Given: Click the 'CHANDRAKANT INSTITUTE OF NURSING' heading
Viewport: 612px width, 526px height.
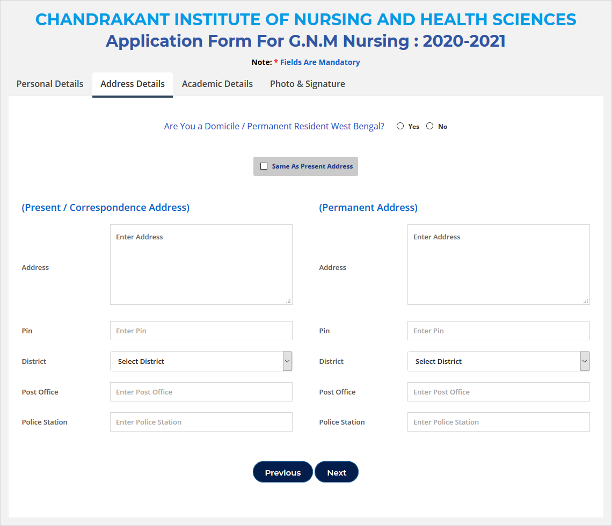Looking at the screenshot, I should click(305, 19).
